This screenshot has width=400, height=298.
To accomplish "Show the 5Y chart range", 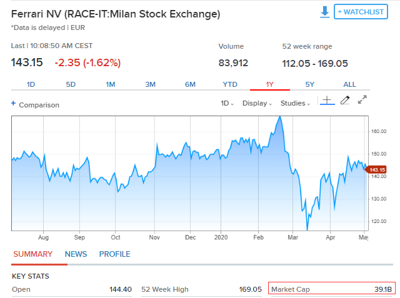I will pyautogui.click(x=310, y=84).
